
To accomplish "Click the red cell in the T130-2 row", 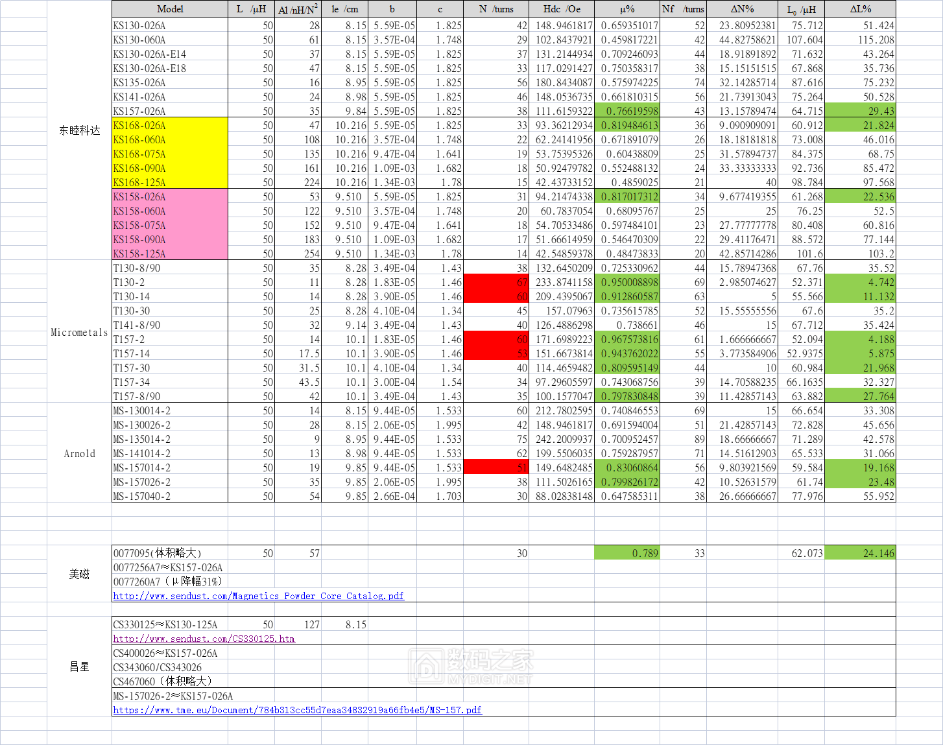I will click(496, 282).
